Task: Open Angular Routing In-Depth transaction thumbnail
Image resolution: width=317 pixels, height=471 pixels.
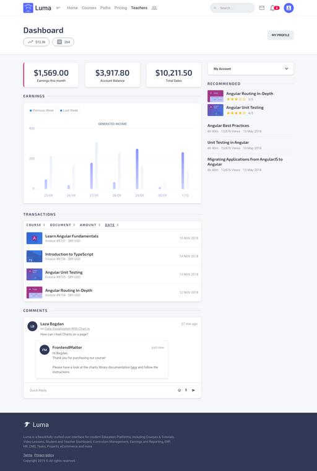Action: 34,293
